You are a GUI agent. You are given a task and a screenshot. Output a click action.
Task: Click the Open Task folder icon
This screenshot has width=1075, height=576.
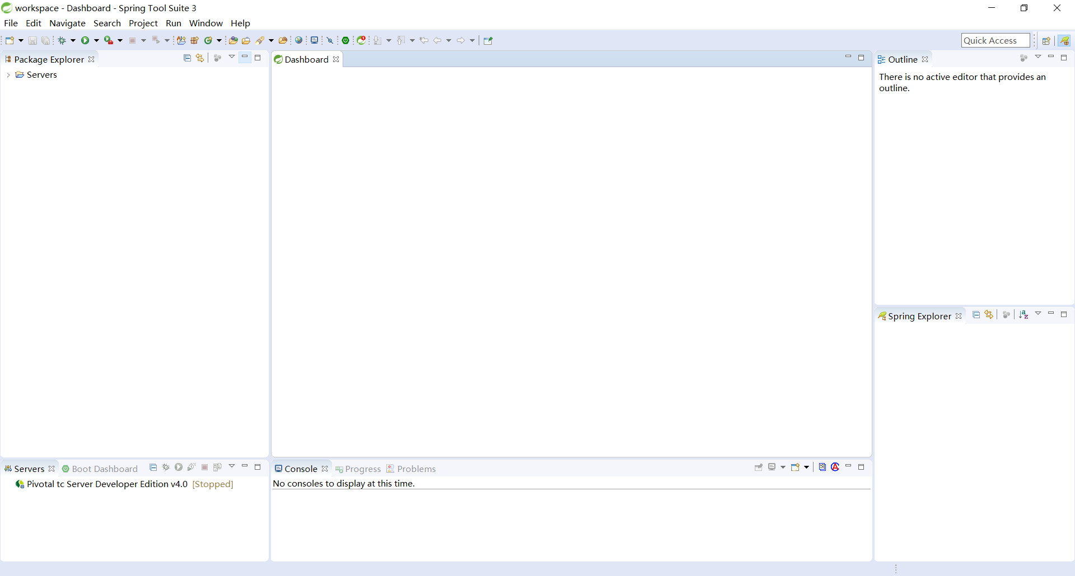(x=246, y=40)
